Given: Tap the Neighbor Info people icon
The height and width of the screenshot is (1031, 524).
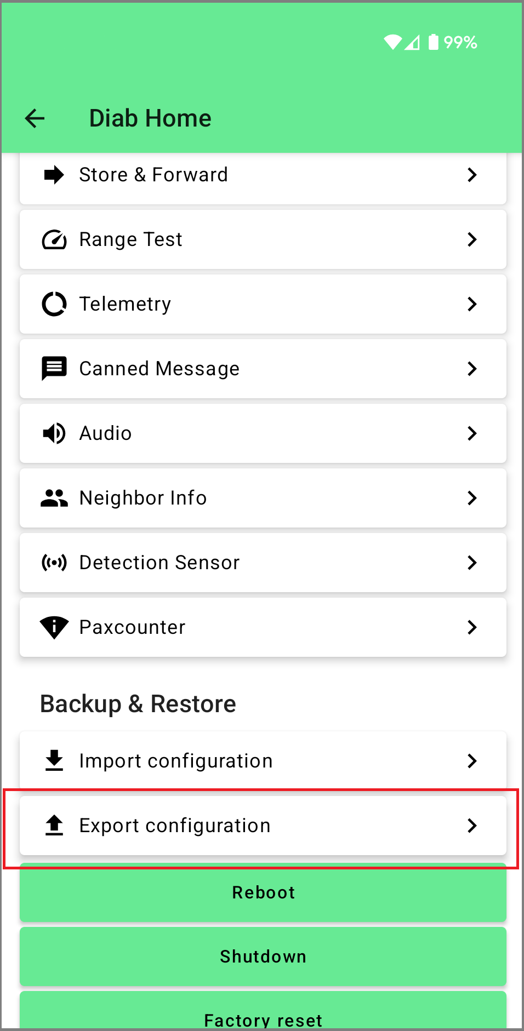Looking at the screenshot, I should (54, 498).
